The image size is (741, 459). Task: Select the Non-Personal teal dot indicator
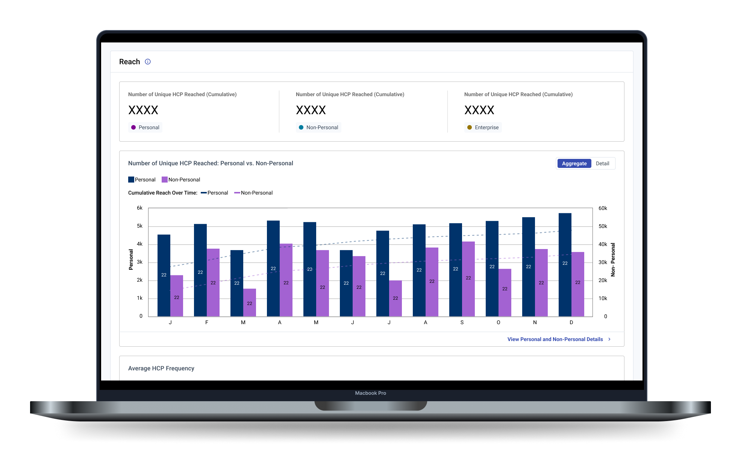[x=301, y=127]
